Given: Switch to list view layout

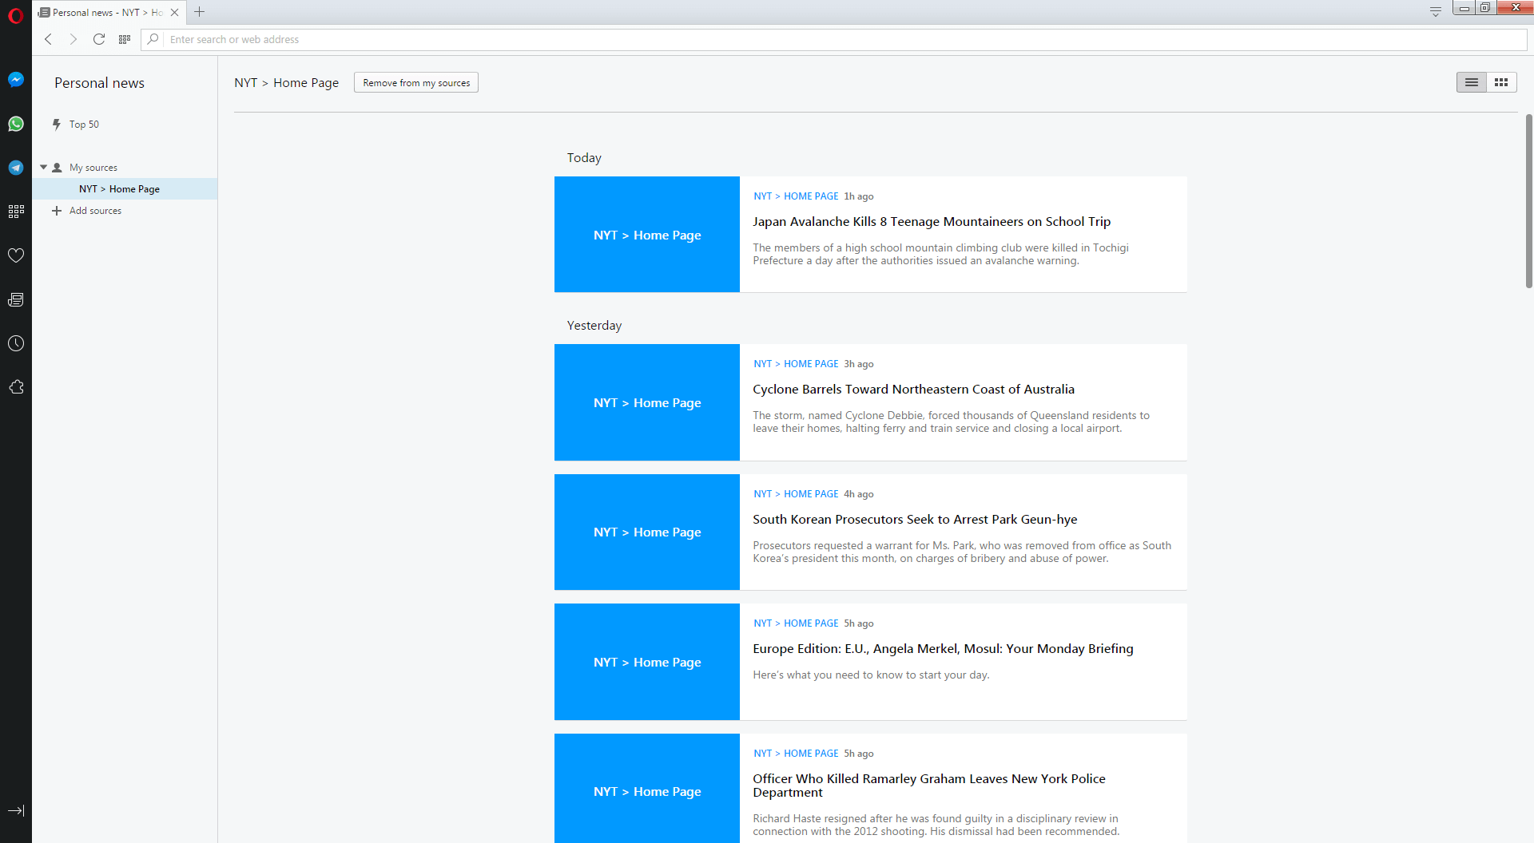Looking at the screenshot, I should (x=1472, y=82).
